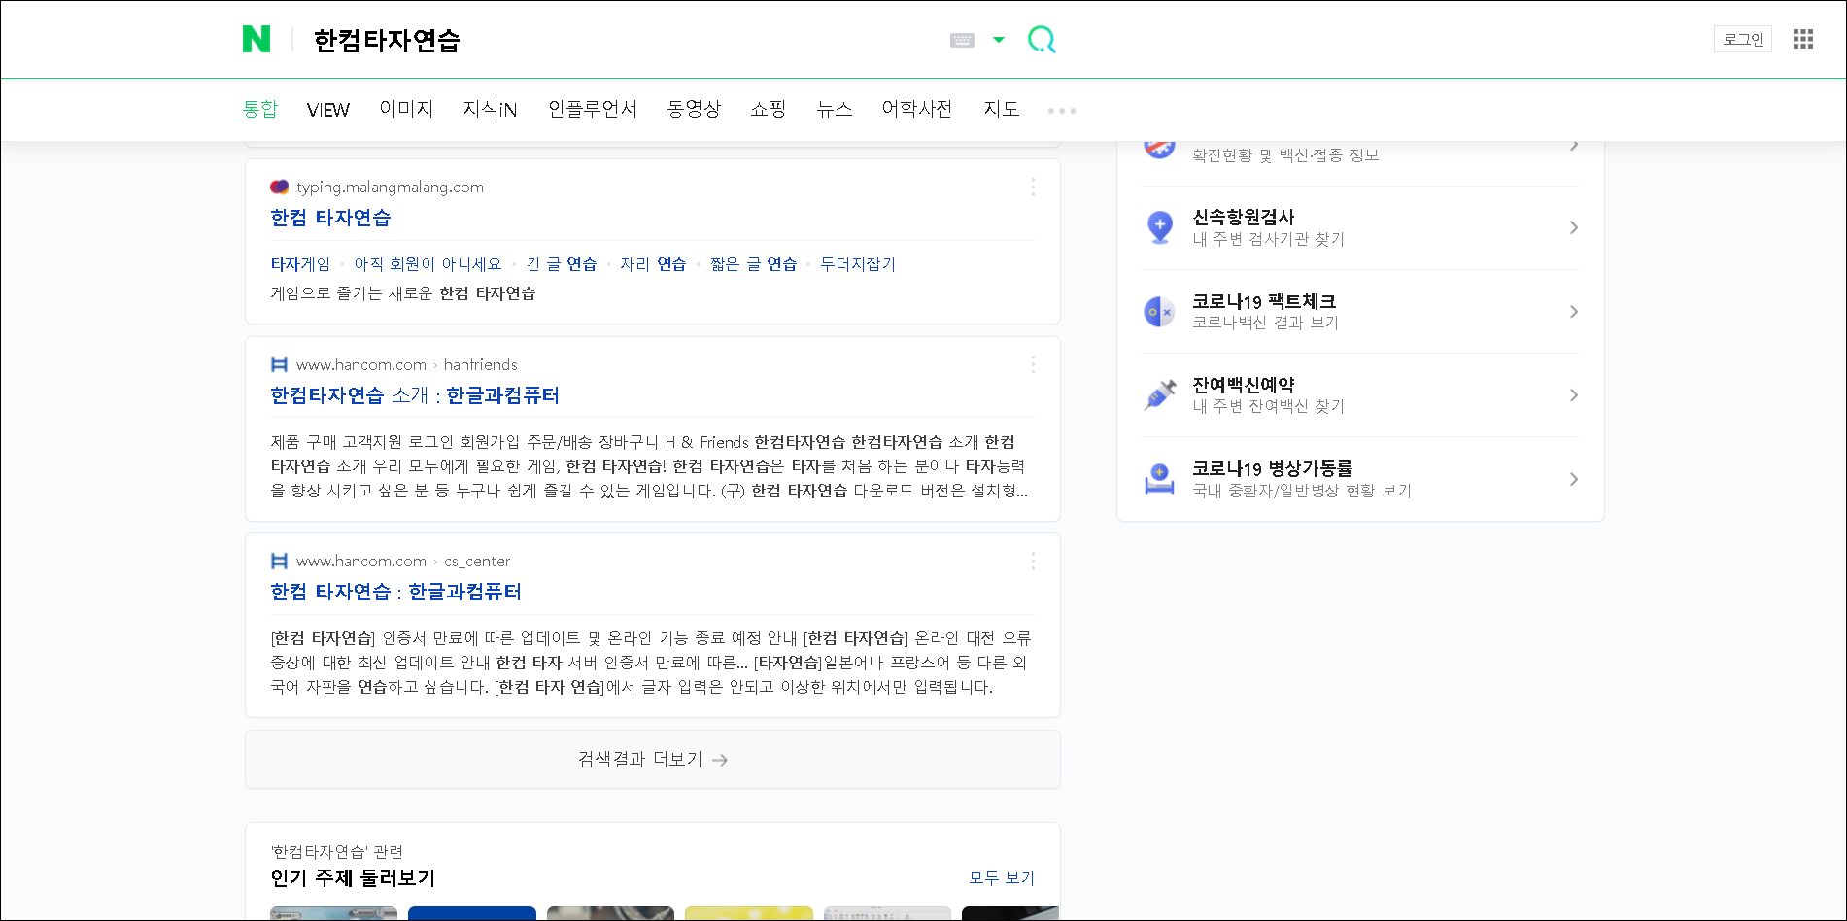Open the apps grid icon
The image size is (1847, 921).
[x=1803, y=39]
